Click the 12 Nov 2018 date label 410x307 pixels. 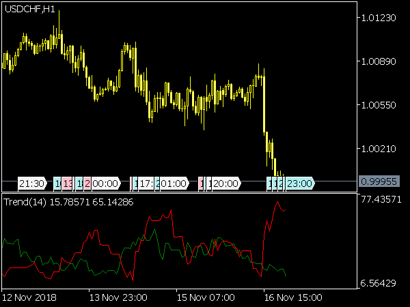(x=29, y=297)
